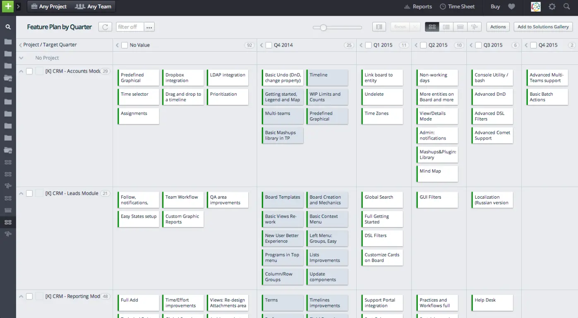Click the magnifier in the top right corner
Image resolution: width=578 pixels, height=318 pixels.
[567, 7]
